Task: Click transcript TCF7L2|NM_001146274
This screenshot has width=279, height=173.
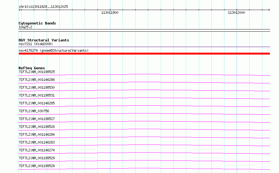Action: tap(37, 150)
